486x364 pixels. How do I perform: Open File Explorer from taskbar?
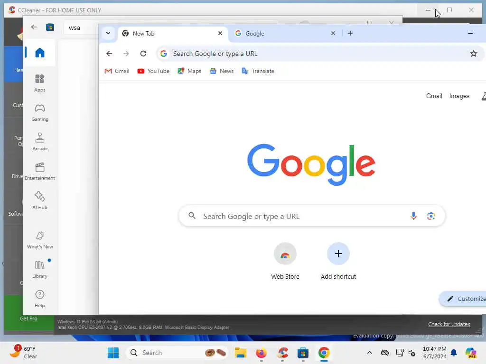(x=240, y=353)
